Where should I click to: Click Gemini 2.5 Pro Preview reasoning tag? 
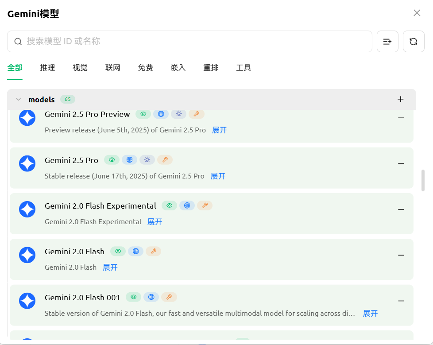pos(179,114)
